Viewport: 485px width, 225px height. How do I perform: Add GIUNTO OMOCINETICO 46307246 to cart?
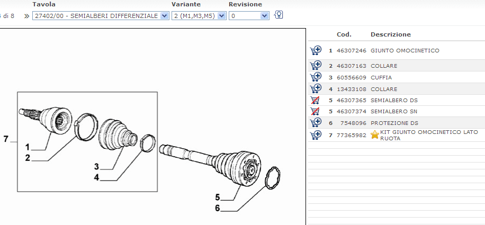coord(316,50)
